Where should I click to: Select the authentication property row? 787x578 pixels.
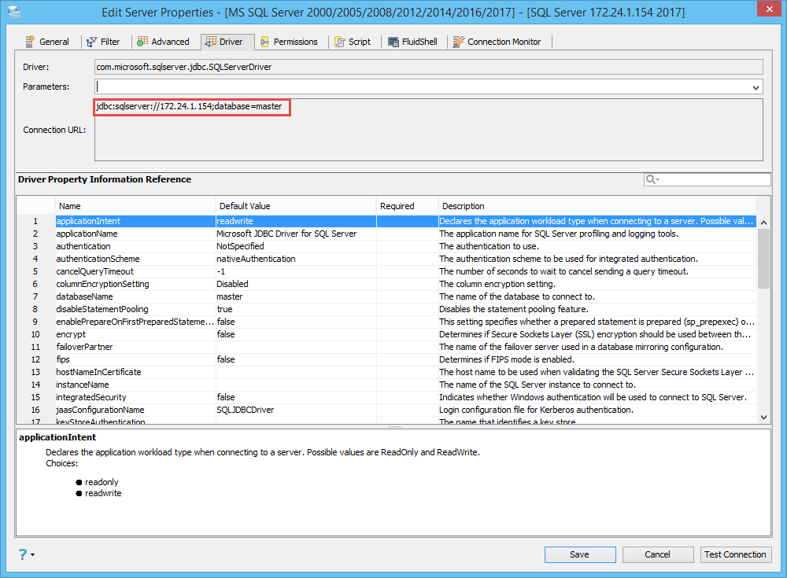pyautogui.click(x=386, y=246)
